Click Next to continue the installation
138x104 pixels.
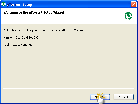pyautogui.click(x=100, y=97)
